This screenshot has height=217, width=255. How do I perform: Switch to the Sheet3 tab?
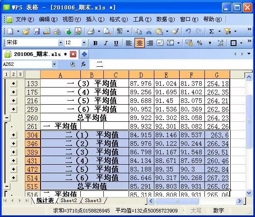click(x=93, y=200)
